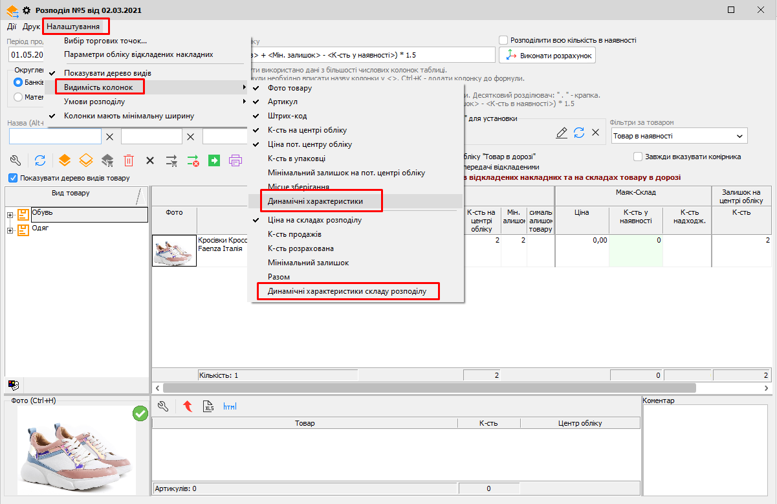The height and width of the screenshot is (504, 777).
Task: Click the blue refresh icon in main toolbar
Action: point(40,160)
